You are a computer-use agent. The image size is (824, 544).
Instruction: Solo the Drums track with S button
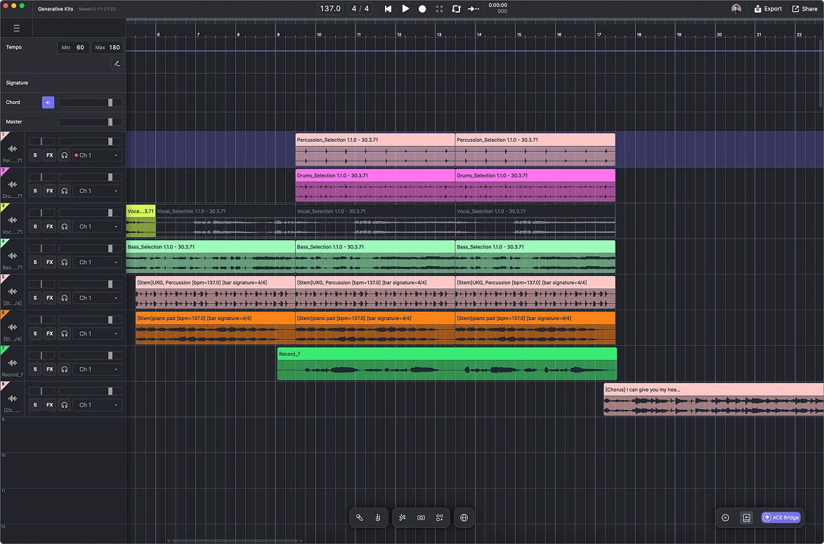tap(34, 190)
